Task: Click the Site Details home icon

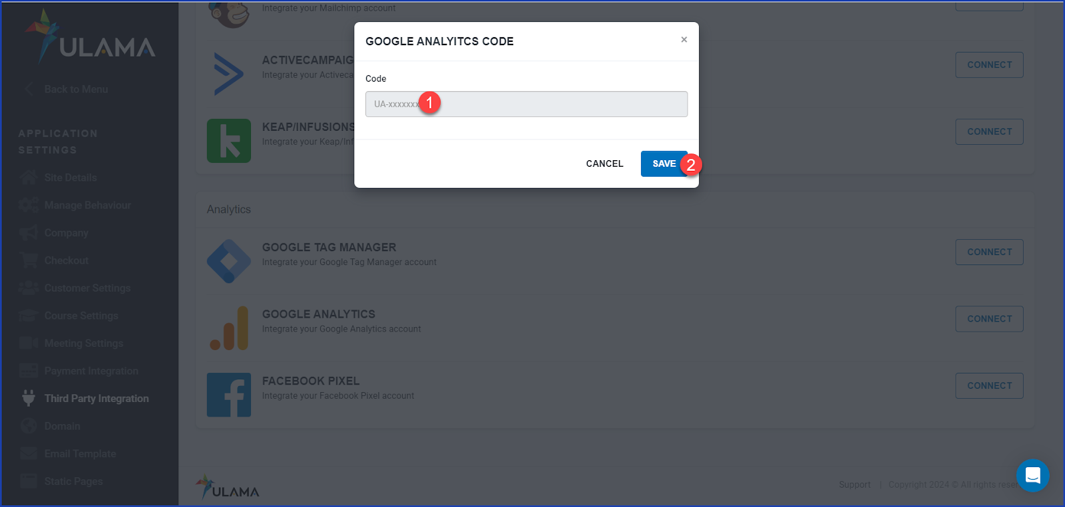Action: point(28,177)
